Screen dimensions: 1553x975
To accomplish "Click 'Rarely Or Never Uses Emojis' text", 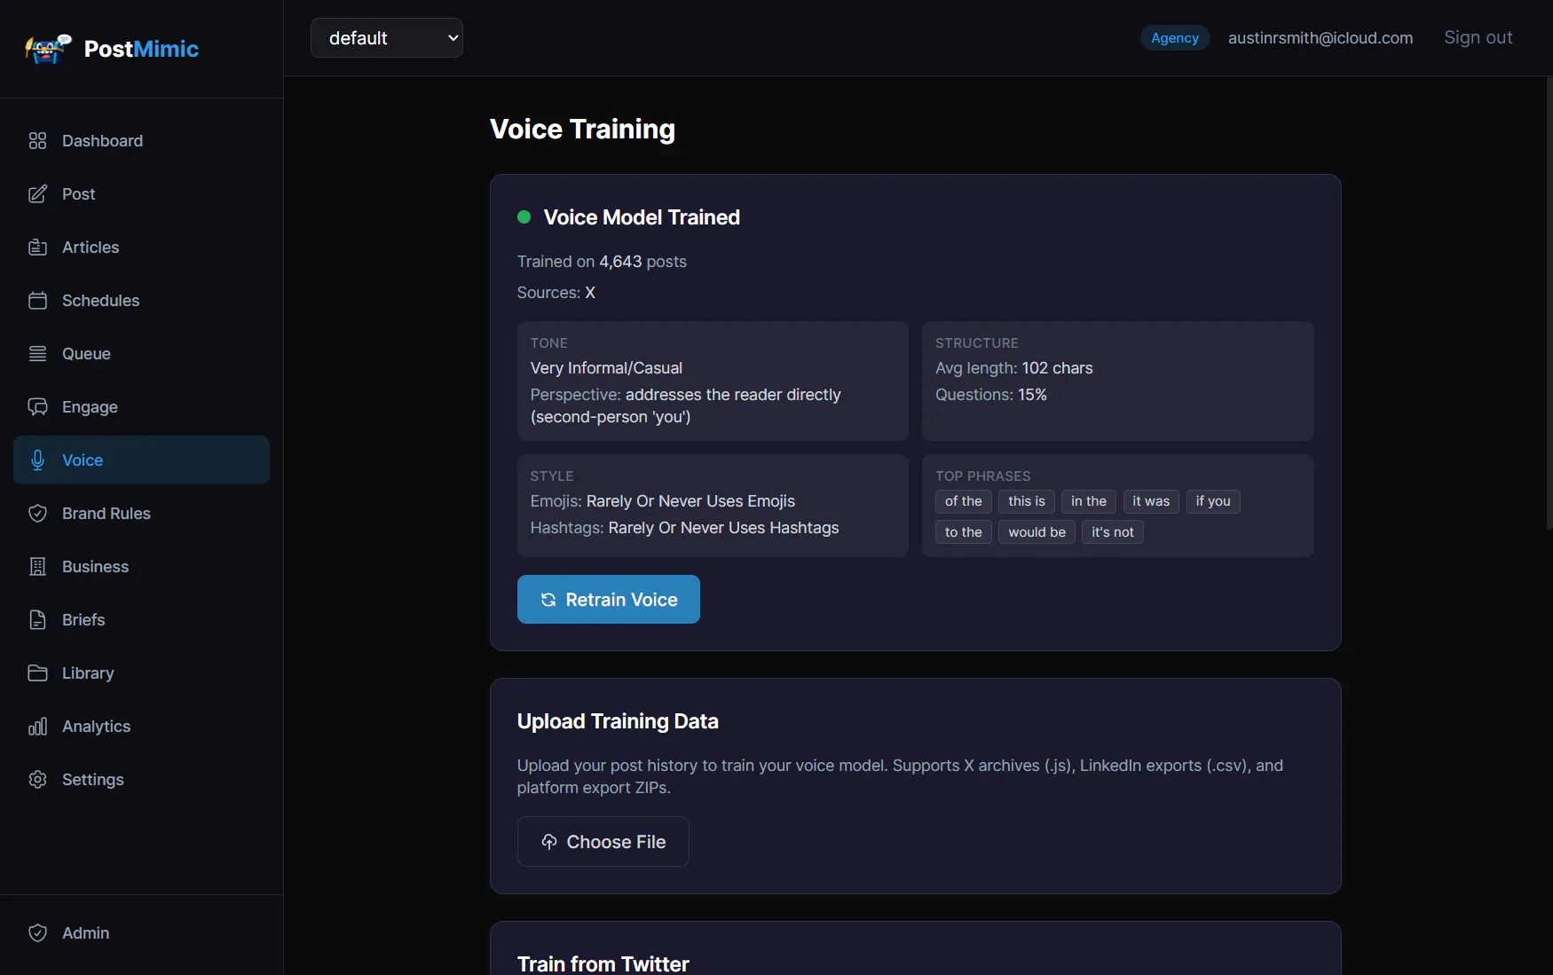I will [x=690, y=501].
